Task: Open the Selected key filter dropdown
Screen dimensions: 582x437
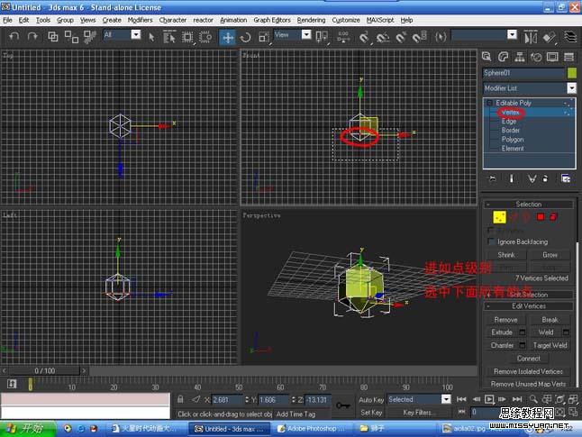Action: click(446, 399)
